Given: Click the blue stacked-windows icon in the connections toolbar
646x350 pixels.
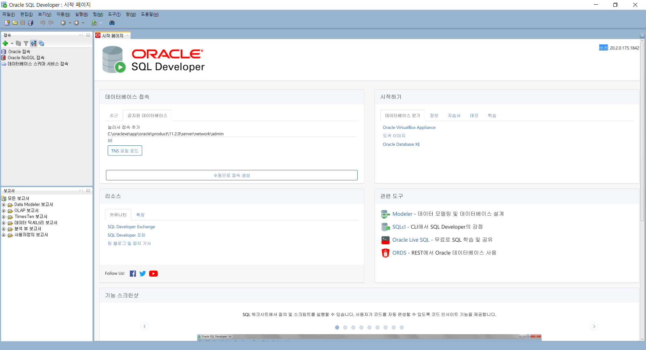Looking at the screenshot, I should click(41, 43).
